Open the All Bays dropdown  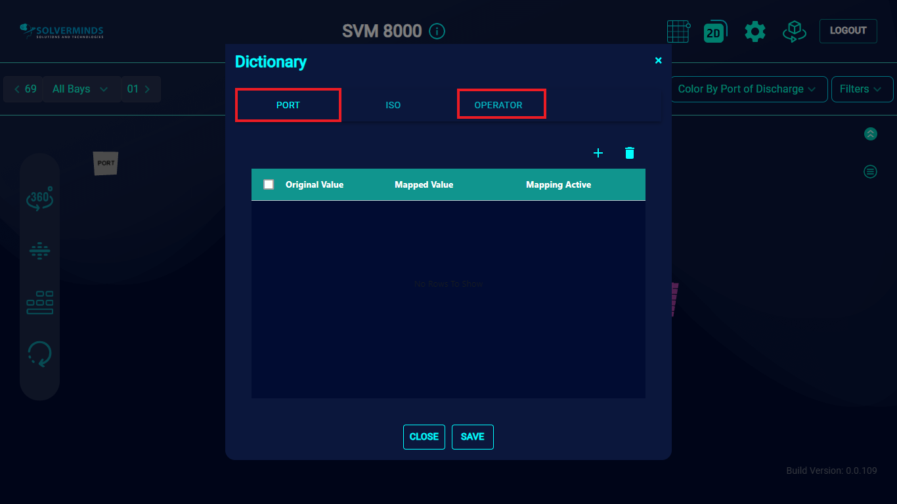tap(81, 89)
